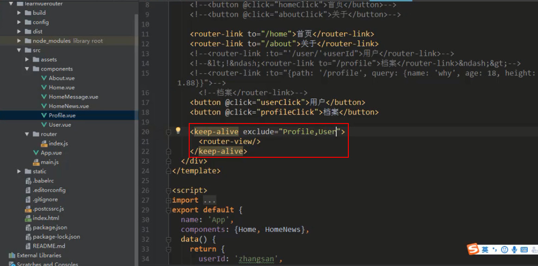The image size is (538, 266).
Task: Click the lightbulb quick-fix icon on line 20
Action: click(x=178, y=130)
